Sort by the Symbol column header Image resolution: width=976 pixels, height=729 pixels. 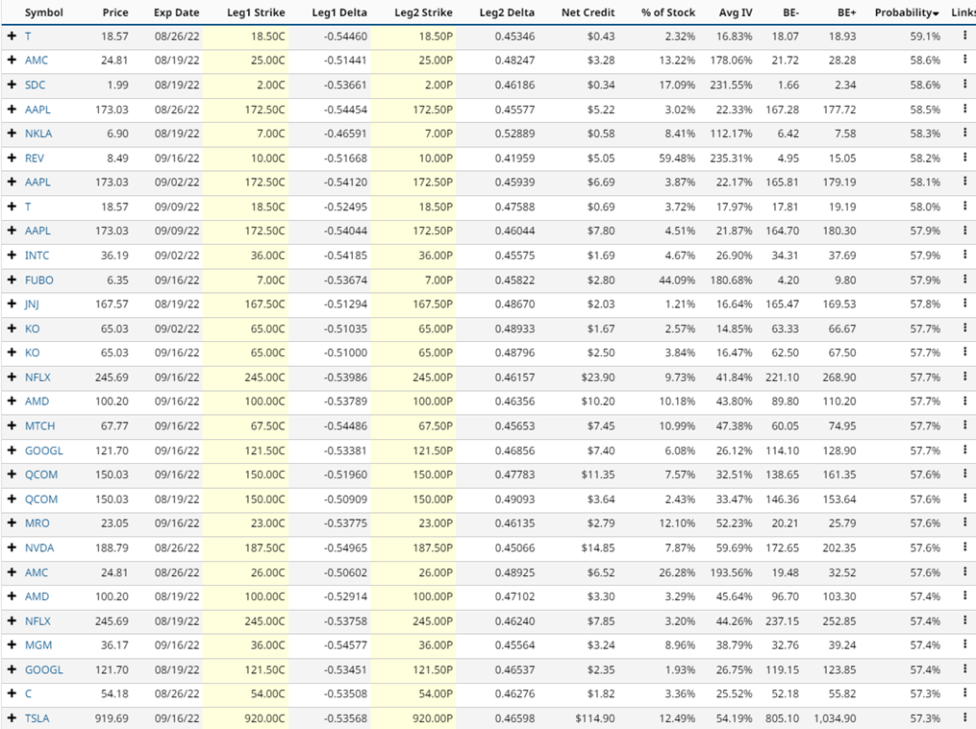[43, 12]
